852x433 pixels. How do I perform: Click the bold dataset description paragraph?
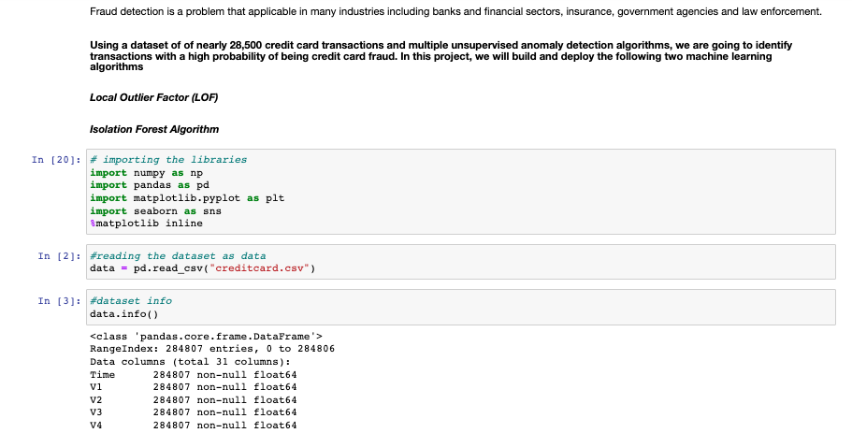point(440,56)
